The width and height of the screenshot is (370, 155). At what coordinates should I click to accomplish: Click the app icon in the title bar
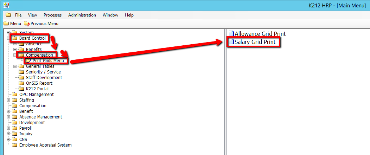(6, 6)
